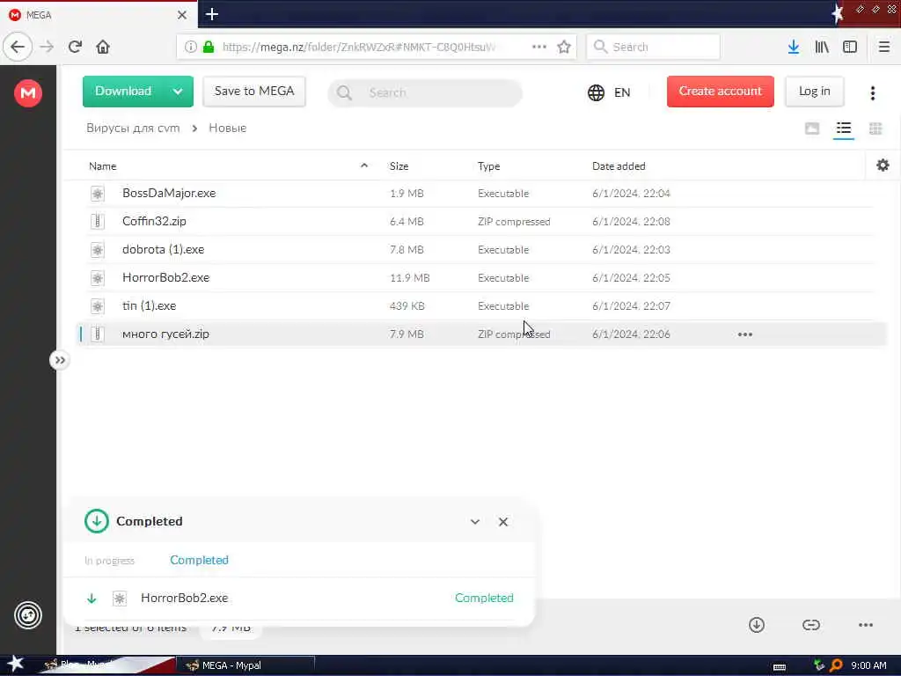901x676 pixels.
Task: Open a new browser tab
Action: pos(212,14)
